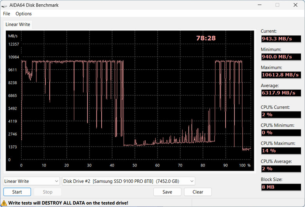Click the 1373 axis label on graph

click(13, 147)
